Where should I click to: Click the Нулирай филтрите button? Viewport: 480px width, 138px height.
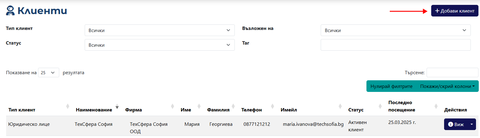(391, 86)
